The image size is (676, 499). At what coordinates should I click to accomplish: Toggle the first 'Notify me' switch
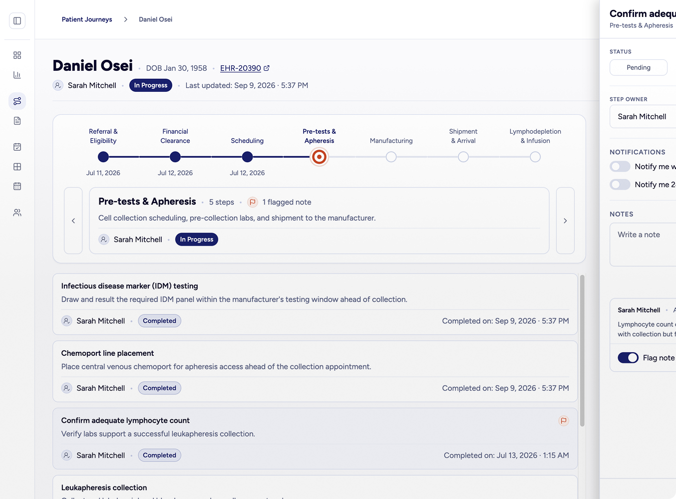620,167
